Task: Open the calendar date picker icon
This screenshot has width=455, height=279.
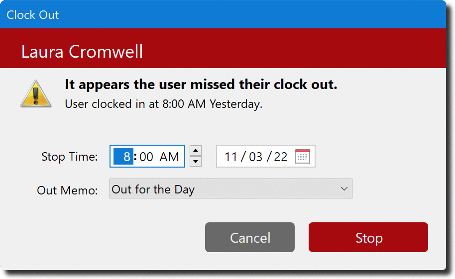Action: coord(302,157)
